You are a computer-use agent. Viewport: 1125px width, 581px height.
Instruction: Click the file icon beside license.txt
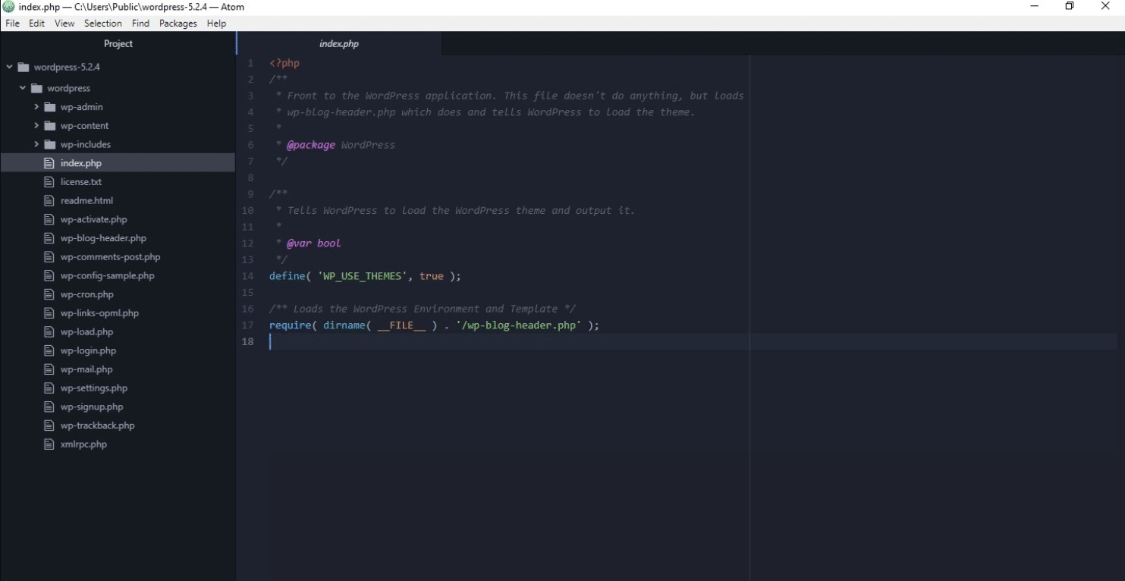[x=49, y=181]
